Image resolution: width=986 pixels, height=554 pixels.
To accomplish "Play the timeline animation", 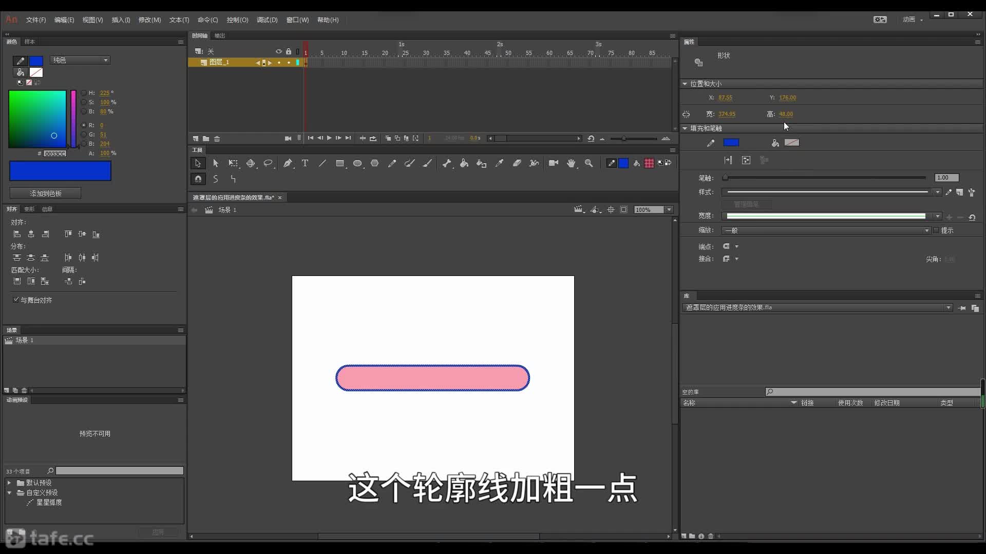I will (x=329, y=138).
